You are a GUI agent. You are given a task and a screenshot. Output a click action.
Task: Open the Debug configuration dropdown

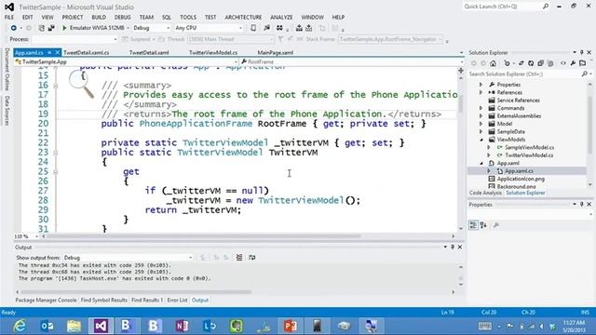click(151, 28)
